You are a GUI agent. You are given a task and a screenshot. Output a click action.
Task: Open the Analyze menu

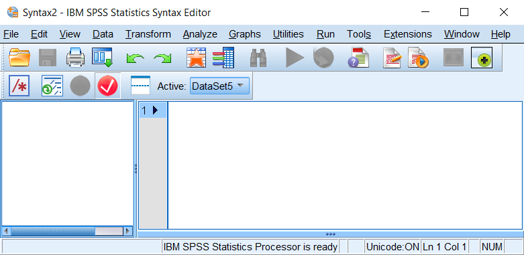(x=200, y=34)
